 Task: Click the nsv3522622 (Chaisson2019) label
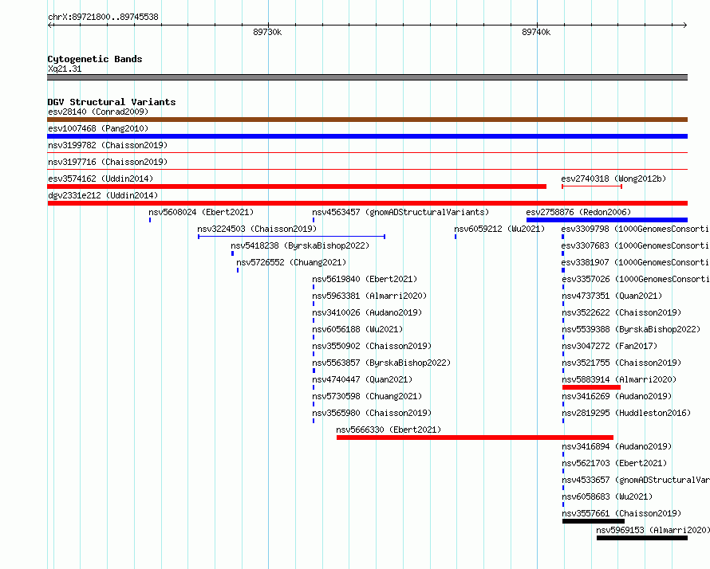click(621, 312)
